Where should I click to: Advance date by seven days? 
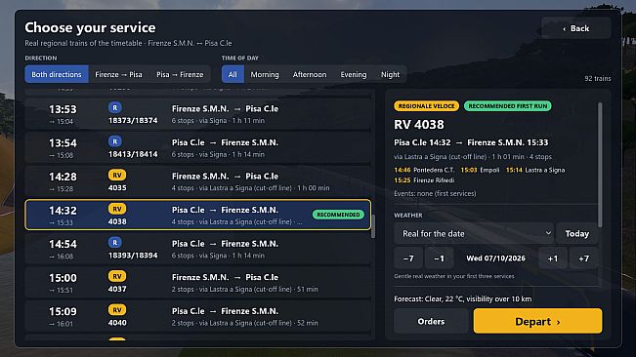tap(583, 258)
